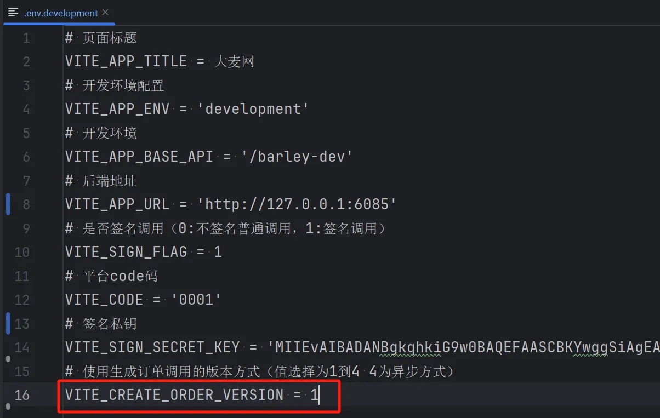This screenshot has height=418, width=660.
Task: Click line number 1 in the gutter
Action: pyautogui.click(x=26, y=38)
